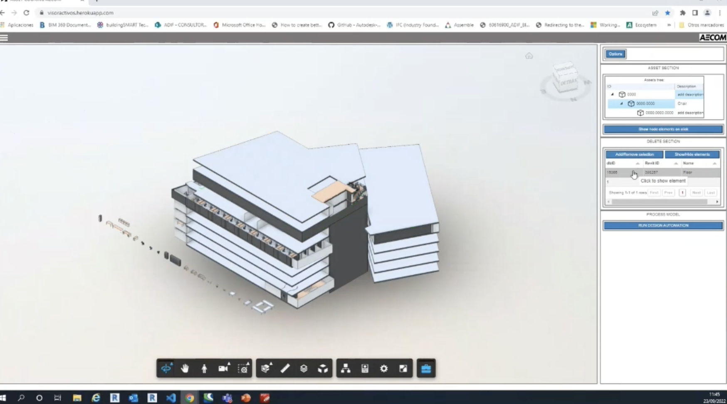The image size is (727, 404).
Task: Select the Pan tool
Action: pos(185,368)
